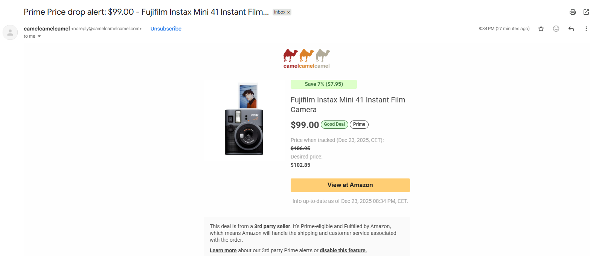Click the Prime badge
Screen dimensions: 596x256
point(359,124)
